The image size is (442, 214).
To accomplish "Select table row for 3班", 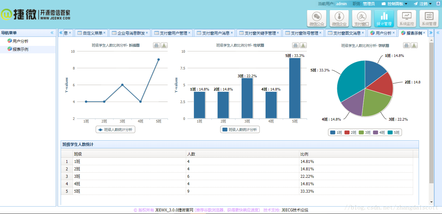I will click(237, 176).
